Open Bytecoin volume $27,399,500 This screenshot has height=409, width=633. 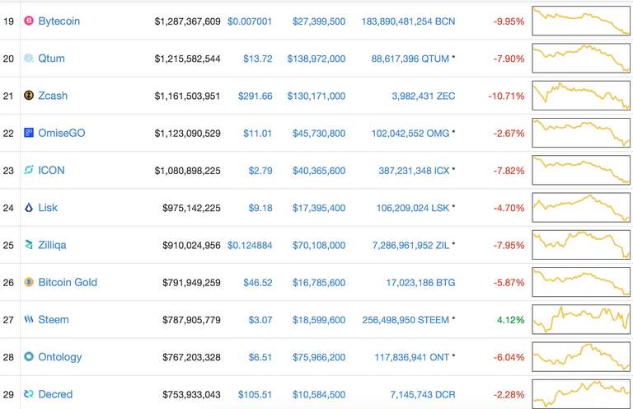(x=319, y=21)
